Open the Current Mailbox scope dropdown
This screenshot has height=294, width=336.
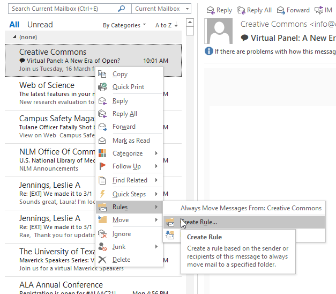(x=187, y=9)
